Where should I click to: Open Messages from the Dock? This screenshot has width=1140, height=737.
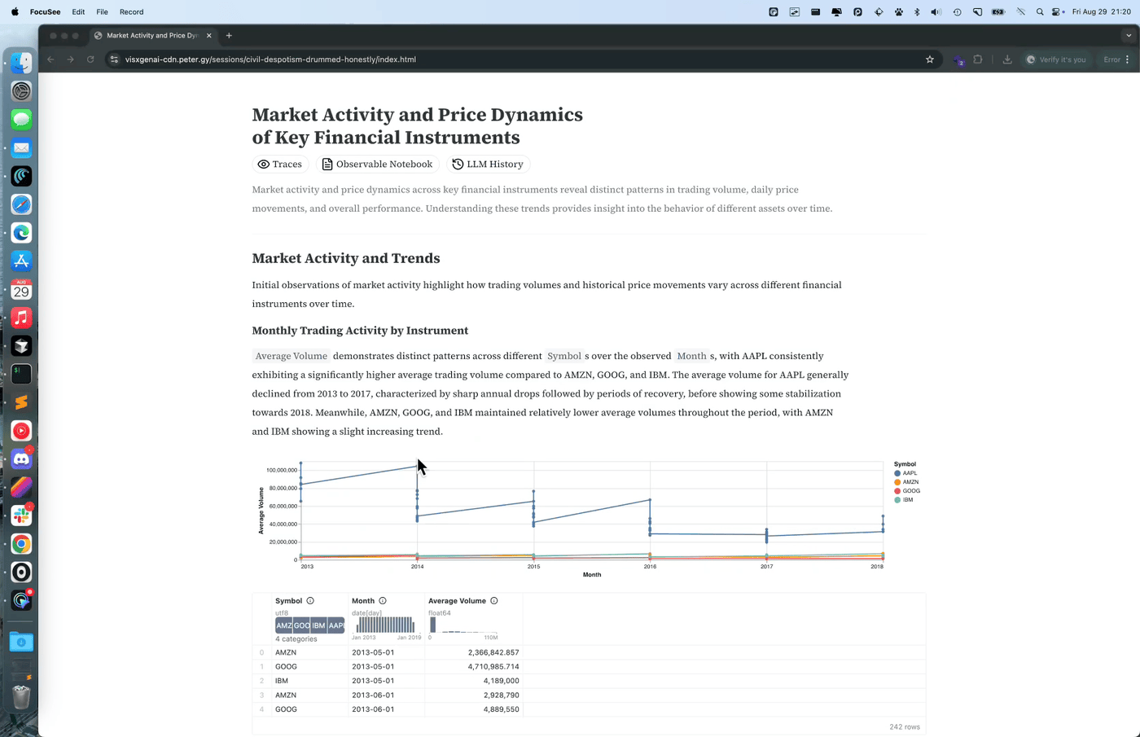click(x=22, y=120)
